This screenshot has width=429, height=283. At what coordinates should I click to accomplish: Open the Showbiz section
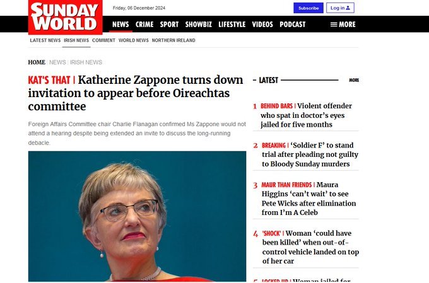199,25
